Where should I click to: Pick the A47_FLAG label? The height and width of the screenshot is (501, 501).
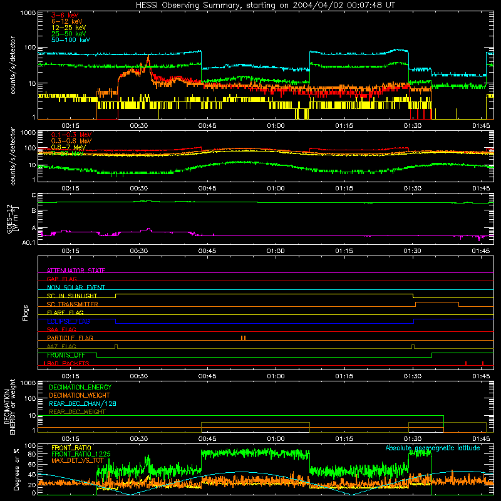click(x=61, y=346)
